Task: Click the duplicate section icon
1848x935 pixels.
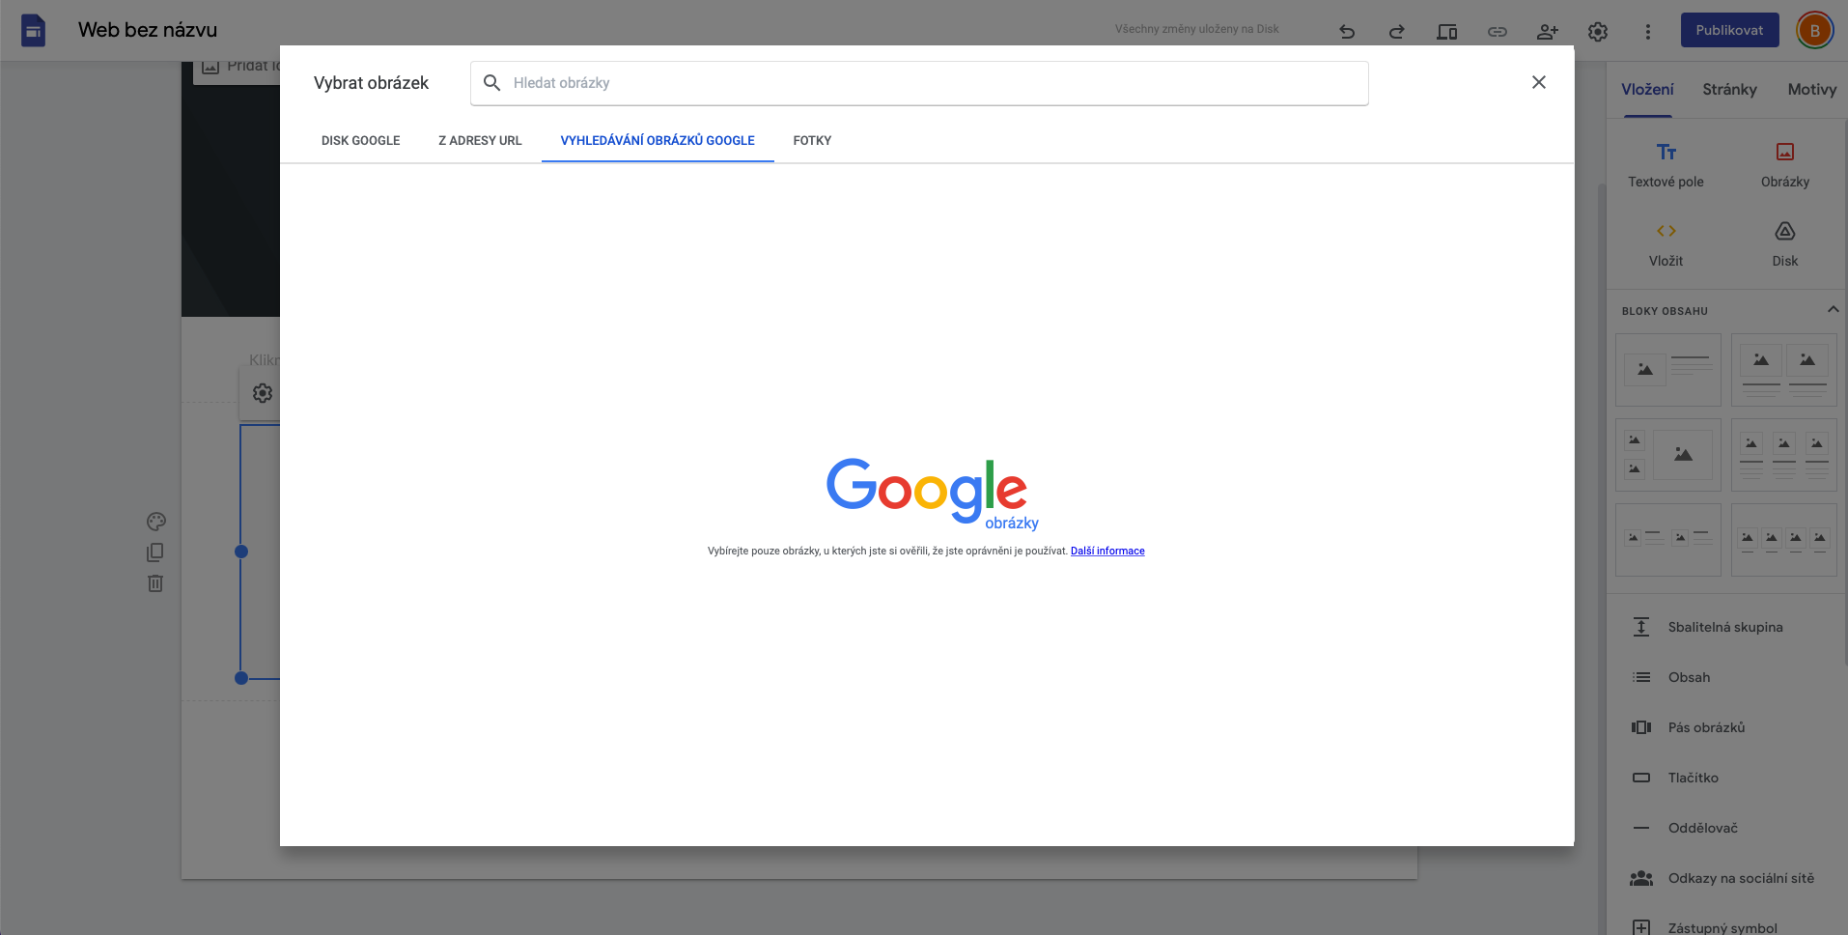Action: [155, 552]
